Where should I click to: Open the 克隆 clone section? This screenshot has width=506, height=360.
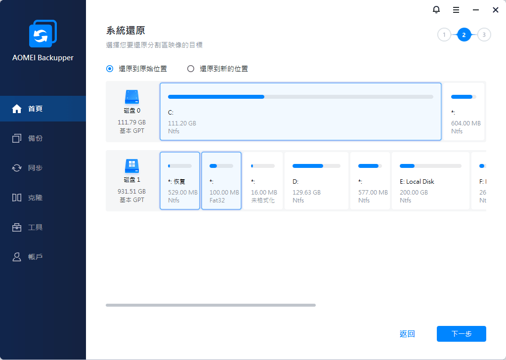click(43, 198)
